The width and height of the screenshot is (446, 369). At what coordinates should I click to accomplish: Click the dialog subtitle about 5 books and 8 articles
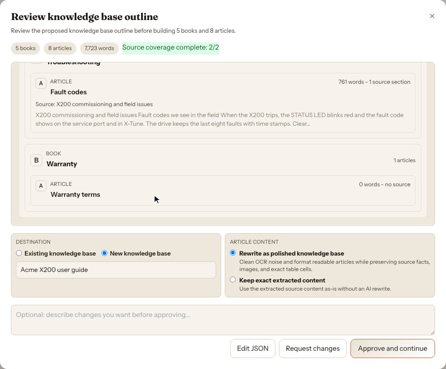tap(123, 31)
